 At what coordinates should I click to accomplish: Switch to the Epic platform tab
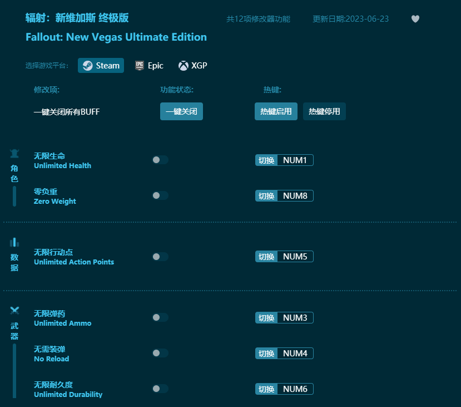(149, 65)
